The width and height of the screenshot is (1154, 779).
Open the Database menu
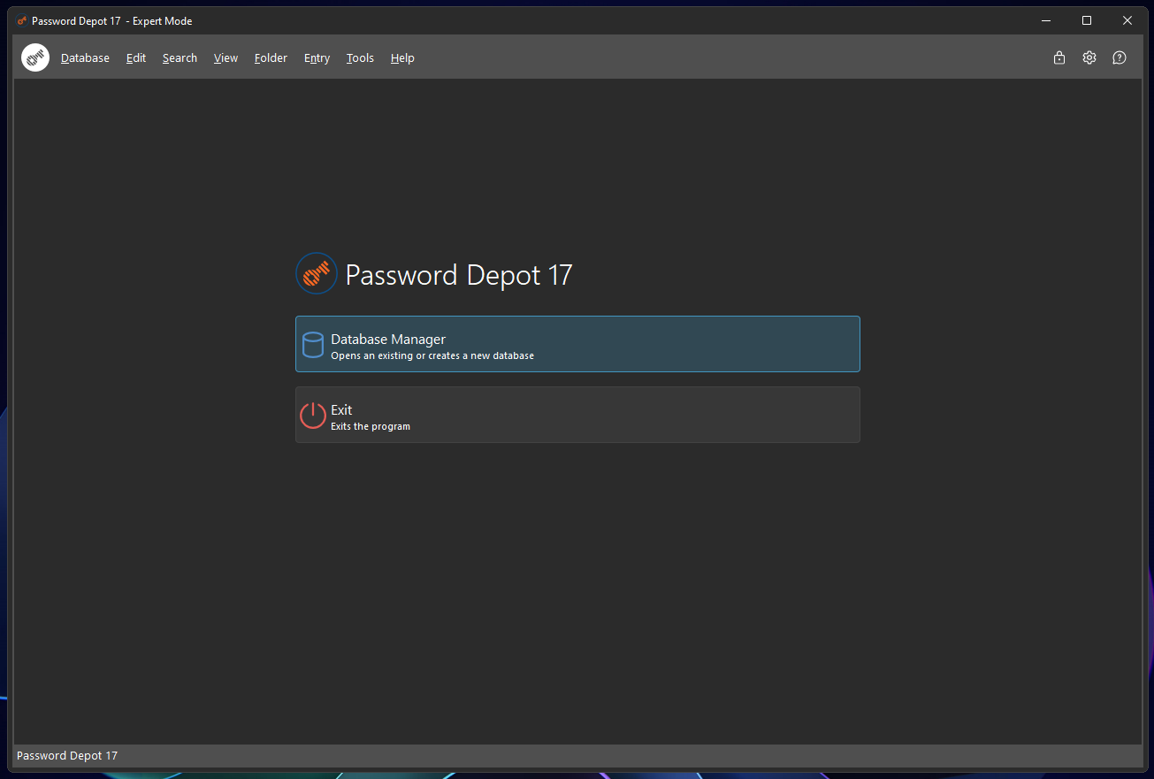85,58
